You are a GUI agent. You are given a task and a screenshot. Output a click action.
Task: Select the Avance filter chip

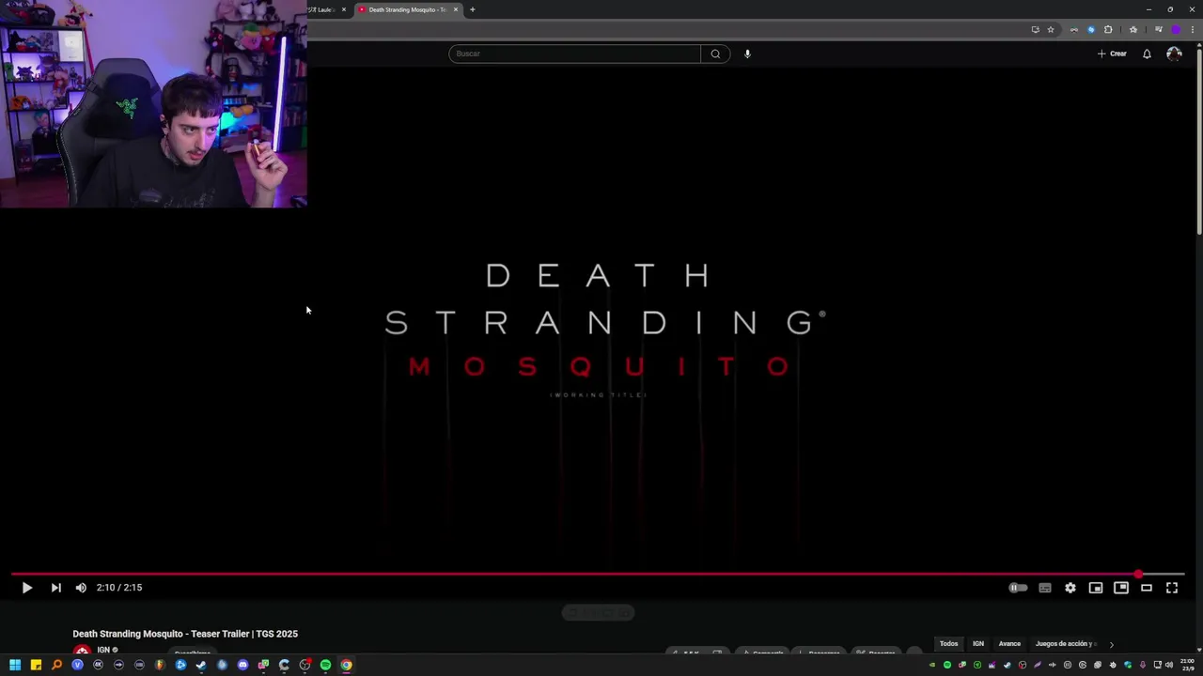coord(1009,644)
